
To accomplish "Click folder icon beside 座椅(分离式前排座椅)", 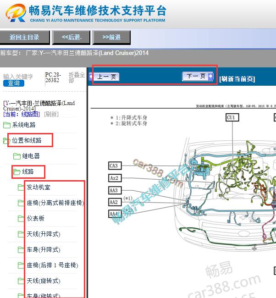I will (x=21, y=203).
